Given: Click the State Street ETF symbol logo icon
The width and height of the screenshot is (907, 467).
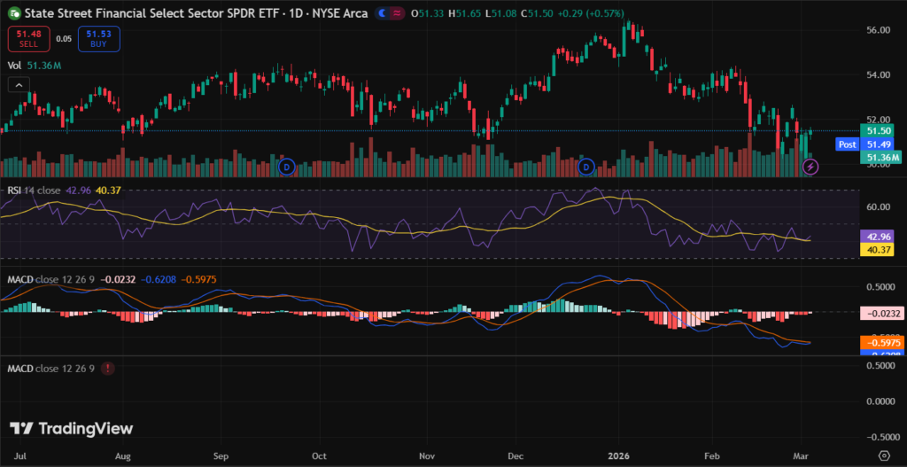Looking at the screenshot, I should click(13, 14).
